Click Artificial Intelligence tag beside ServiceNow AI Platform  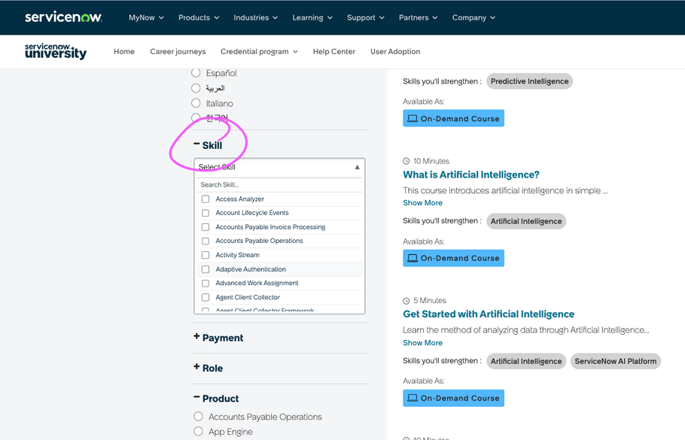(526, 361)
